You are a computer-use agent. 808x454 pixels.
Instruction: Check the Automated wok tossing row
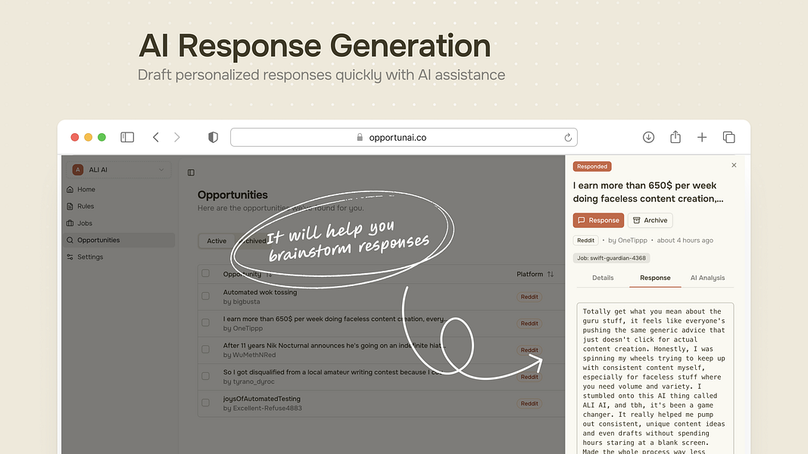[206, 296]
